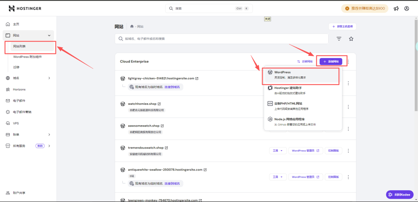Click the 新的 badge beside 所有服务
The width and height of the screenshot is (418, 202).
40,146
